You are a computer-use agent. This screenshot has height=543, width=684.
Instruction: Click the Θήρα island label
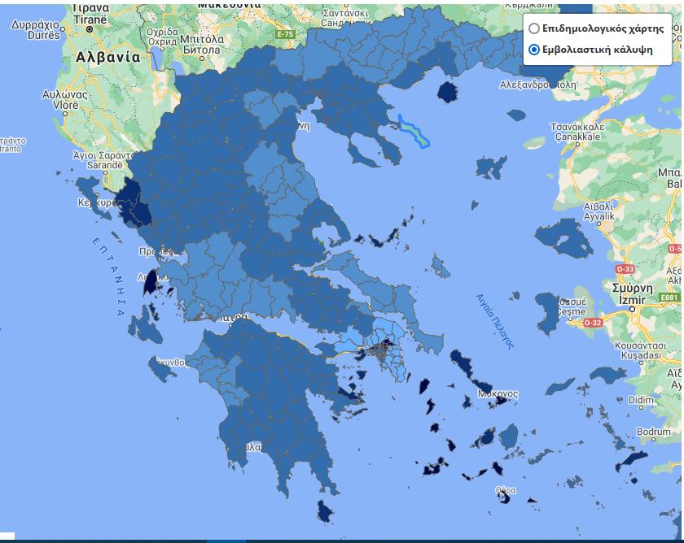[506, 490]
